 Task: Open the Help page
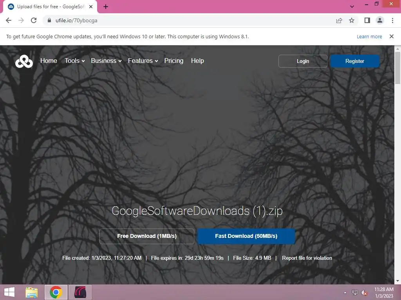point(197,61)
